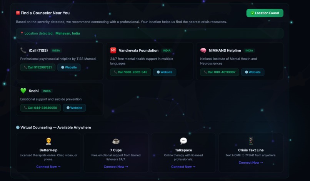Click the Virtual Counseling — Available Anywhere heading
The image size is (310, 181).
click(x=56, y=127)
